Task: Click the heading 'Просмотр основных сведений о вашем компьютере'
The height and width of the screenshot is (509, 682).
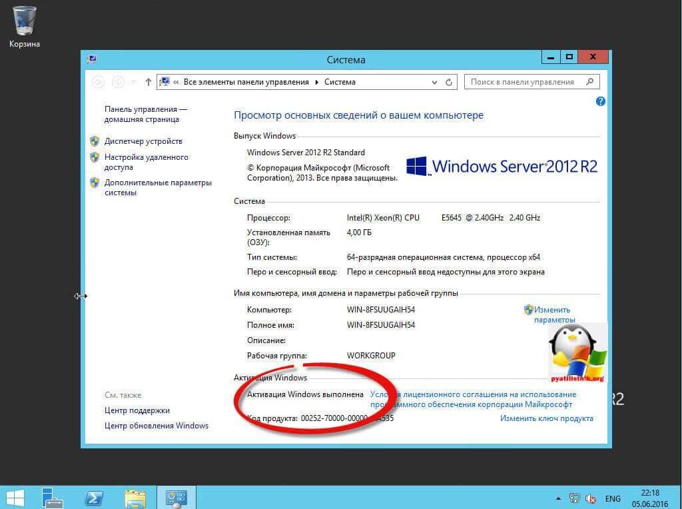Action: (x=358, y=115)
